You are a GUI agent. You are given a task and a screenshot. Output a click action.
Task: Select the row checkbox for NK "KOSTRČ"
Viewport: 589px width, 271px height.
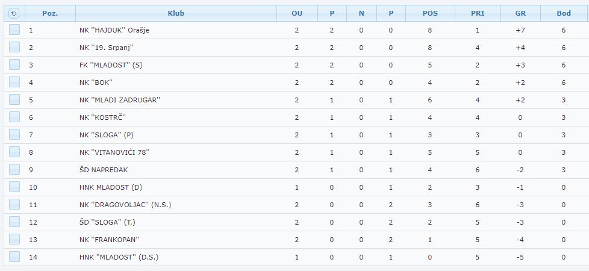point(14,117)
